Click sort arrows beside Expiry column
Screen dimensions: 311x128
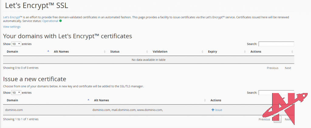[245, 52]
